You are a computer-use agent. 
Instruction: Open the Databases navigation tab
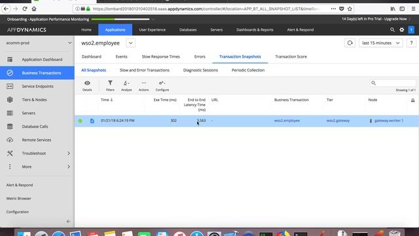(188, 29)
